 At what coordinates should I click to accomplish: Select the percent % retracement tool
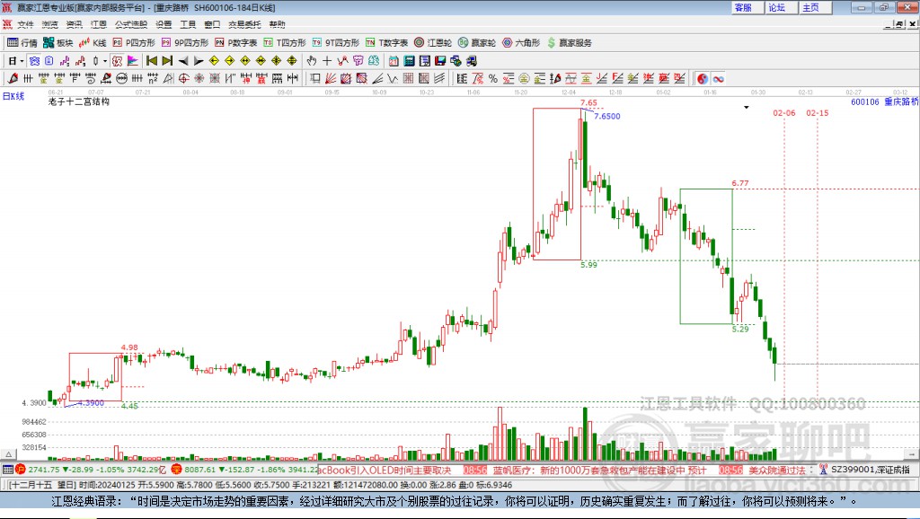click(x=493, y=78)
